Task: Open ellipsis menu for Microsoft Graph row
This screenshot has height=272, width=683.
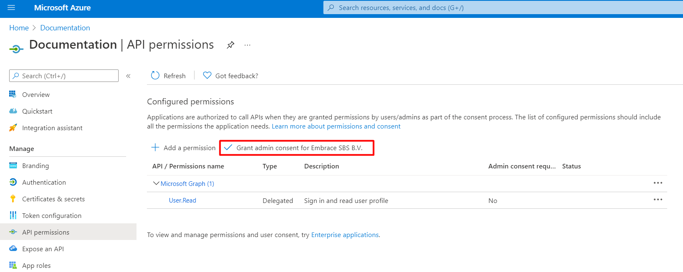Action: 658,183
